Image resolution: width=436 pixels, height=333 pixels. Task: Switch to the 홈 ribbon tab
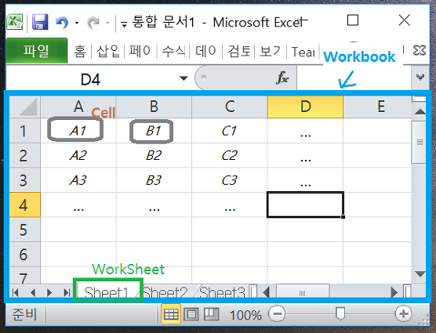[x=80, y=52]
